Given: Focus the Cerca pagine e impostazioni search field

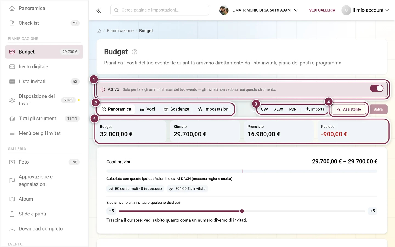Looking at the screenshot, I should coord(160,10).
